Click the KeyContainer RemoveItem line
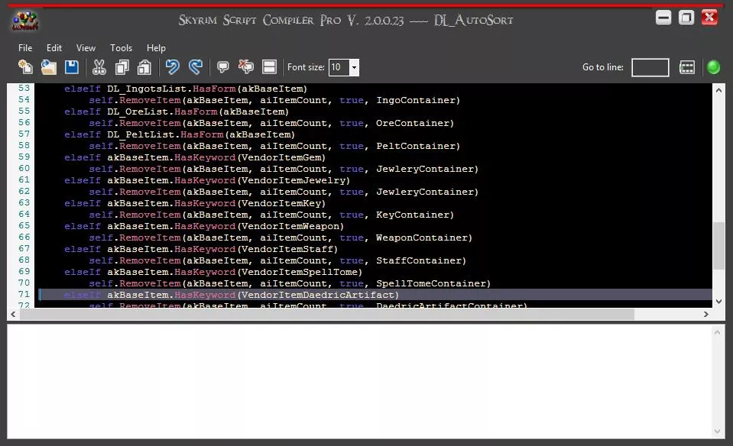Screen dimensions: 733x446 coord(271,215)
